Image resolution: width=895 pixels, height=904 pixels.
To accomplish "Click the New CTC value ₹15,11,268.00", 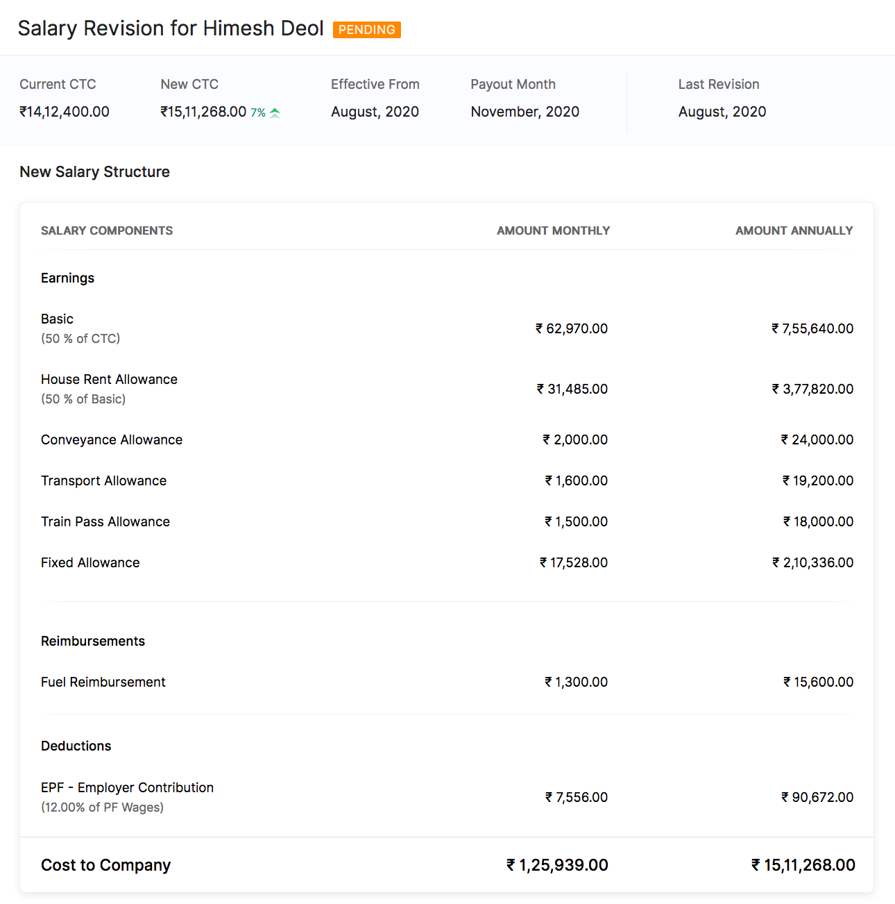I will pos(203,112).
